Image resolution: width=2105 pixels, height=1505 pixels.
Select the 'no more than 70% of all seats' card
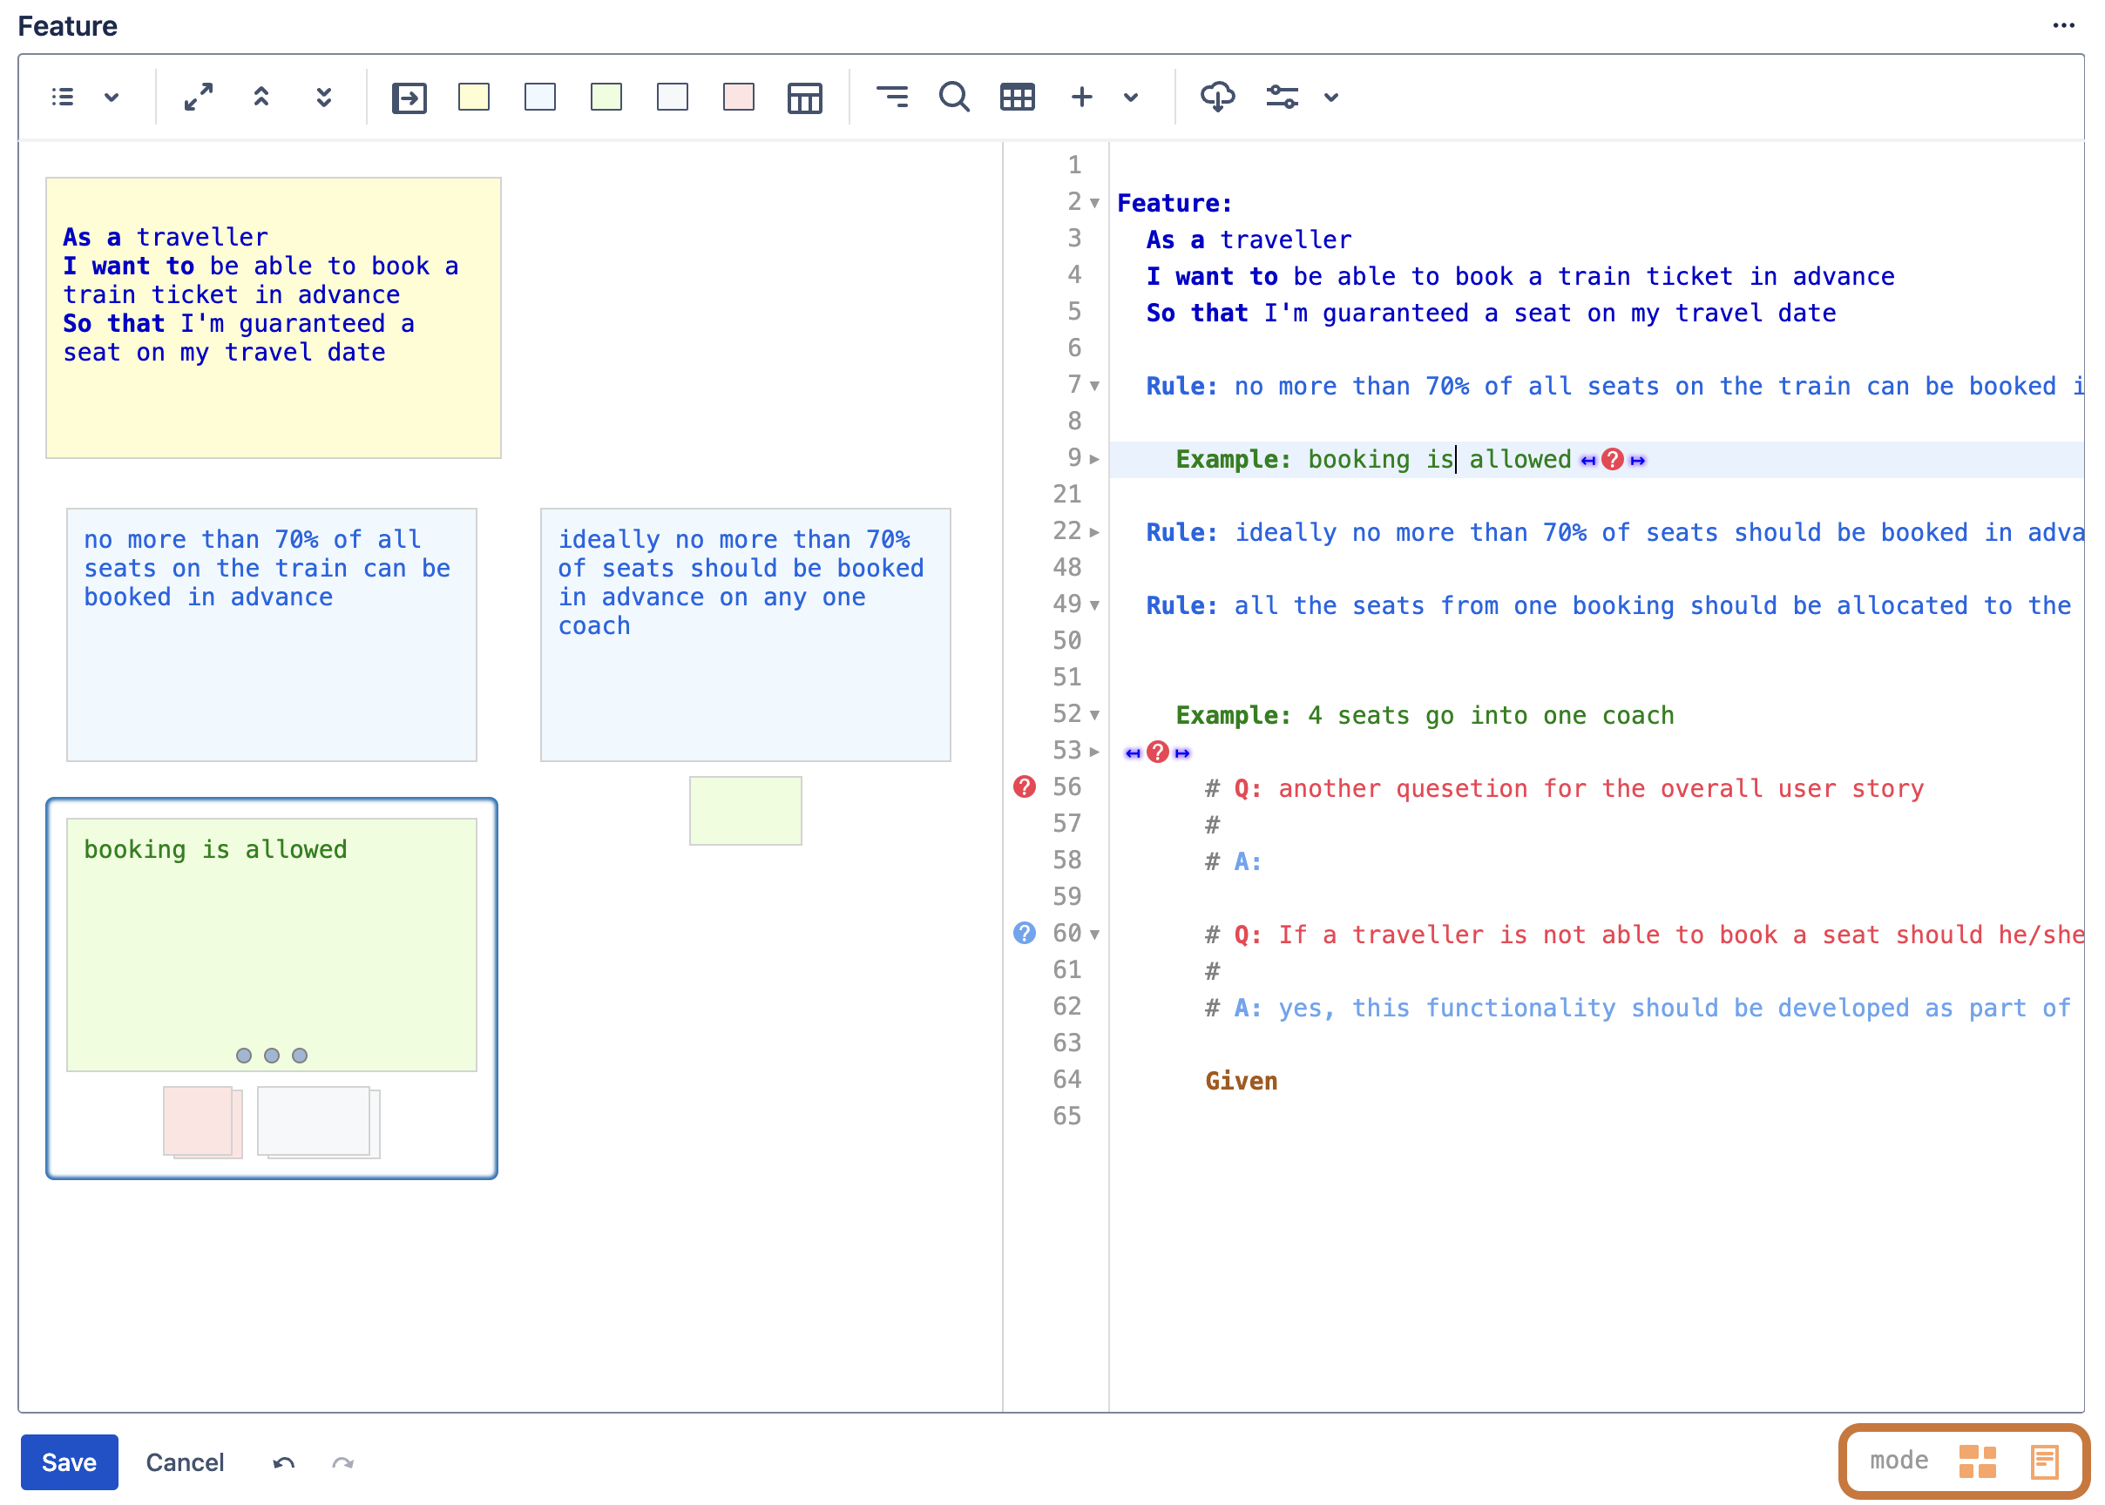pyautogui.click(x=272, y=635)
